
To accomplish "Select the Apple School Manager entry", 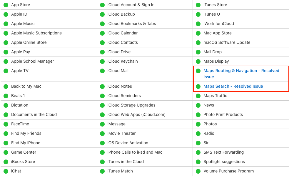I will coord(33,61).
